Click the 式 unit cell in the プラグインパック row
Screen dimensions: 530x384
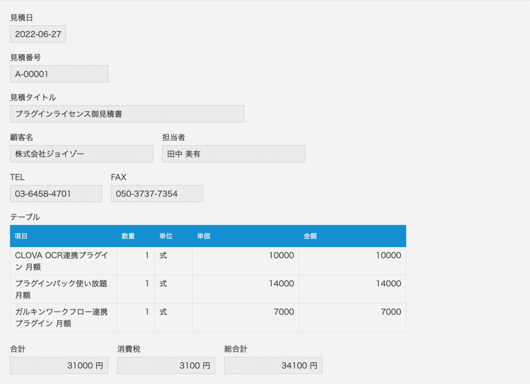coord(173,289)
